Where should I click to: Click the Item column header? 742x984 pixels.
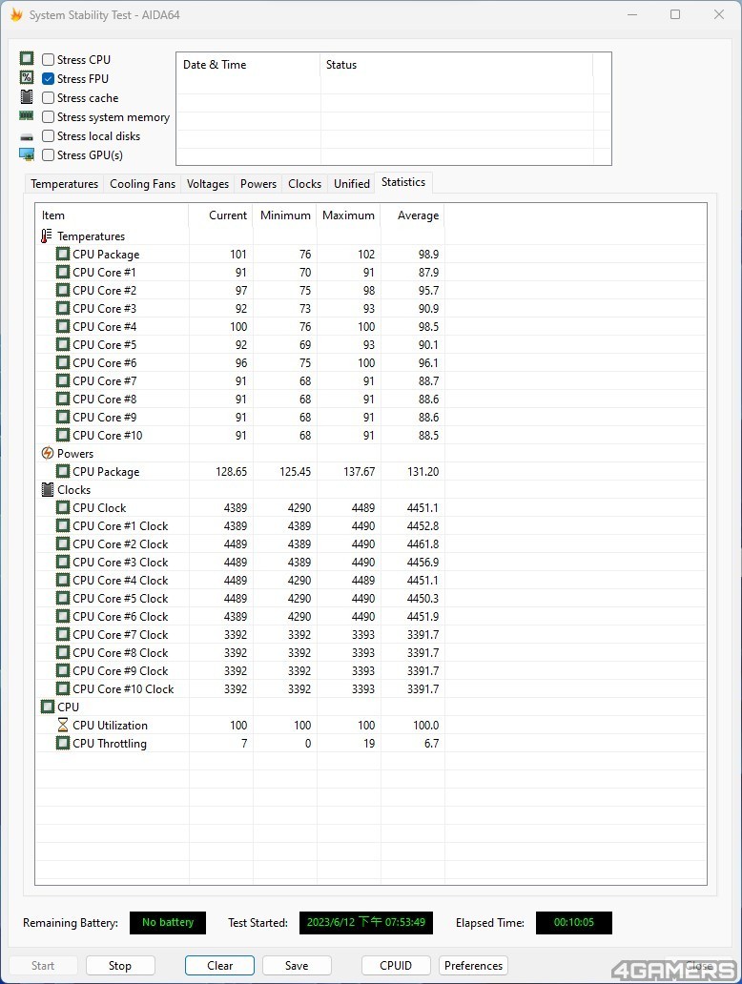click(x=112, y=215)
